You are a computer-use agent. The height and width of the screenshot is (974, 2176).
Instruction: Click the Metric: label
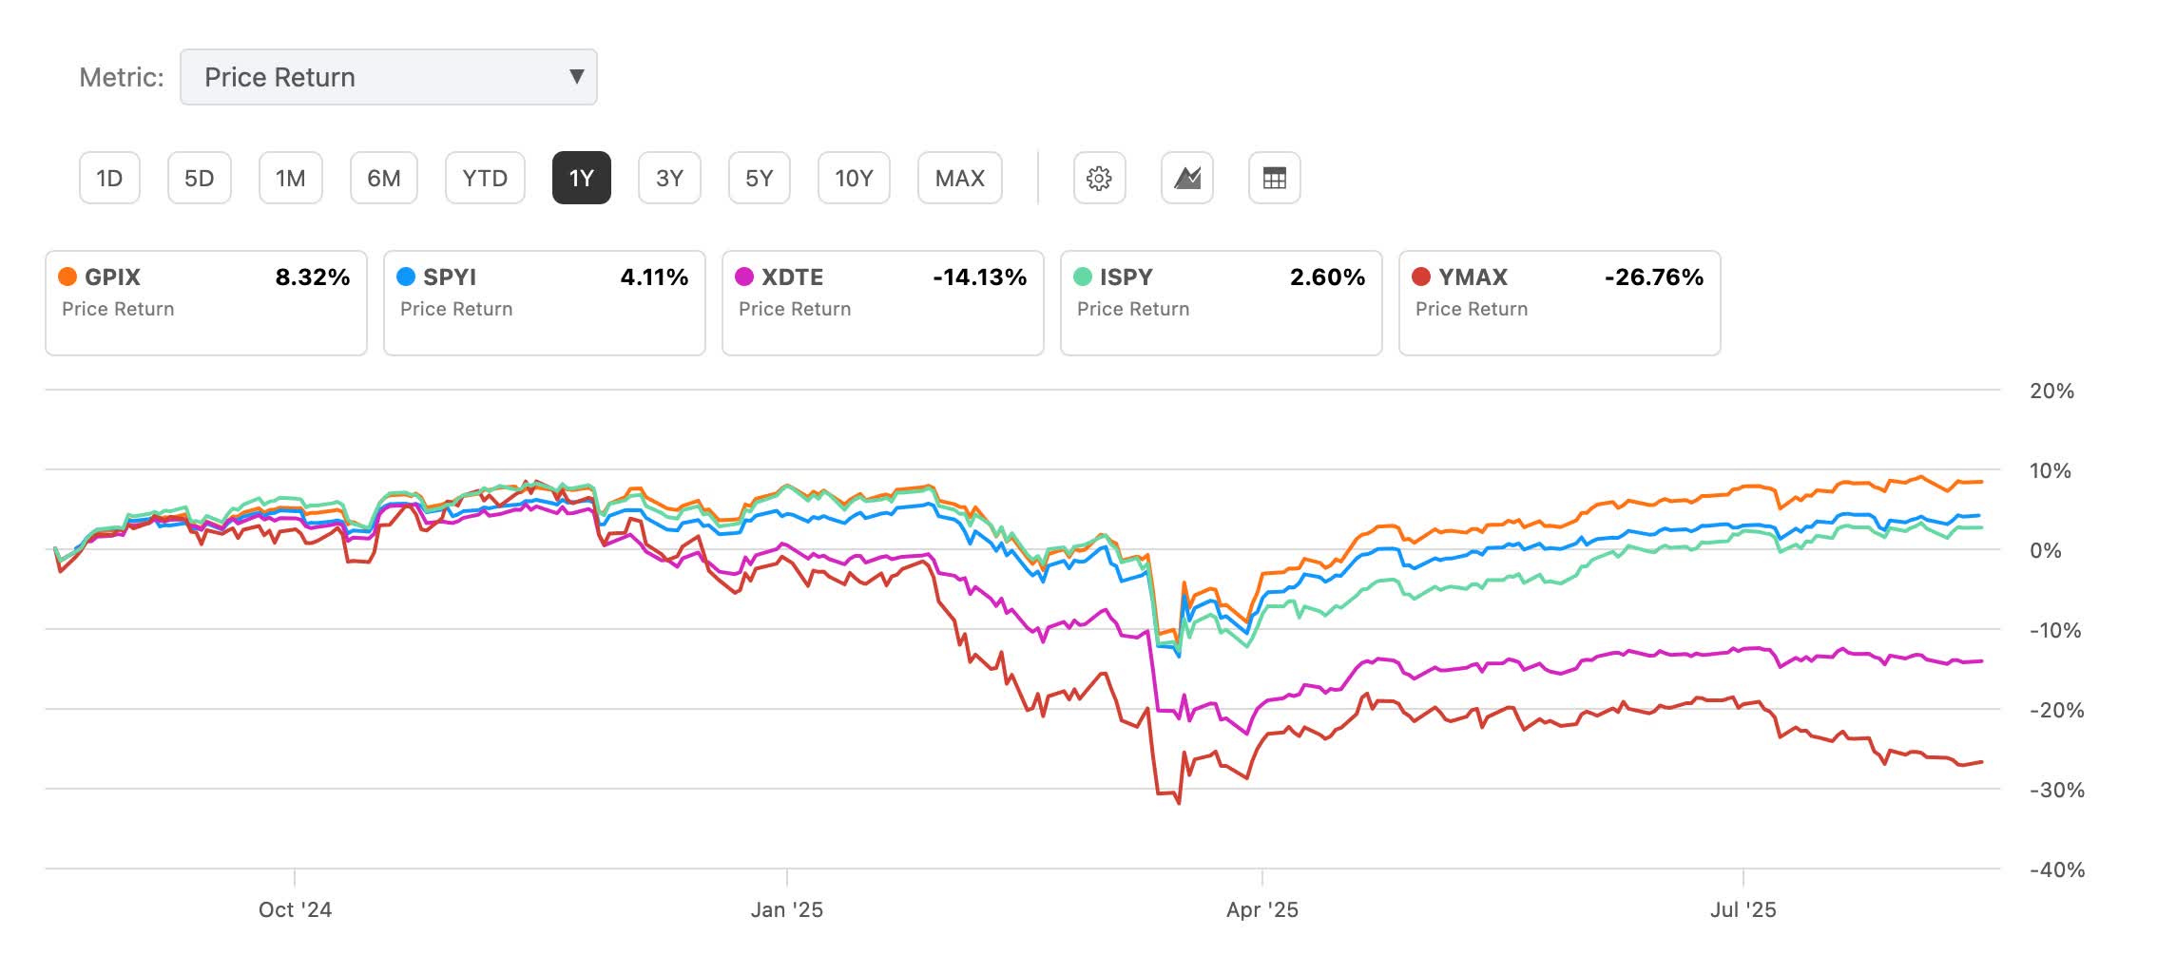[122, 77]
